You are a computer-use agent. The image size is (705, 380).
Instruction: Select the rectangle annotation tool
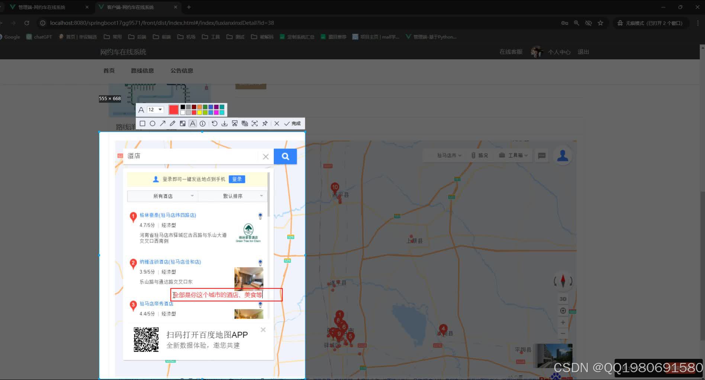click(x=142, y=123)
